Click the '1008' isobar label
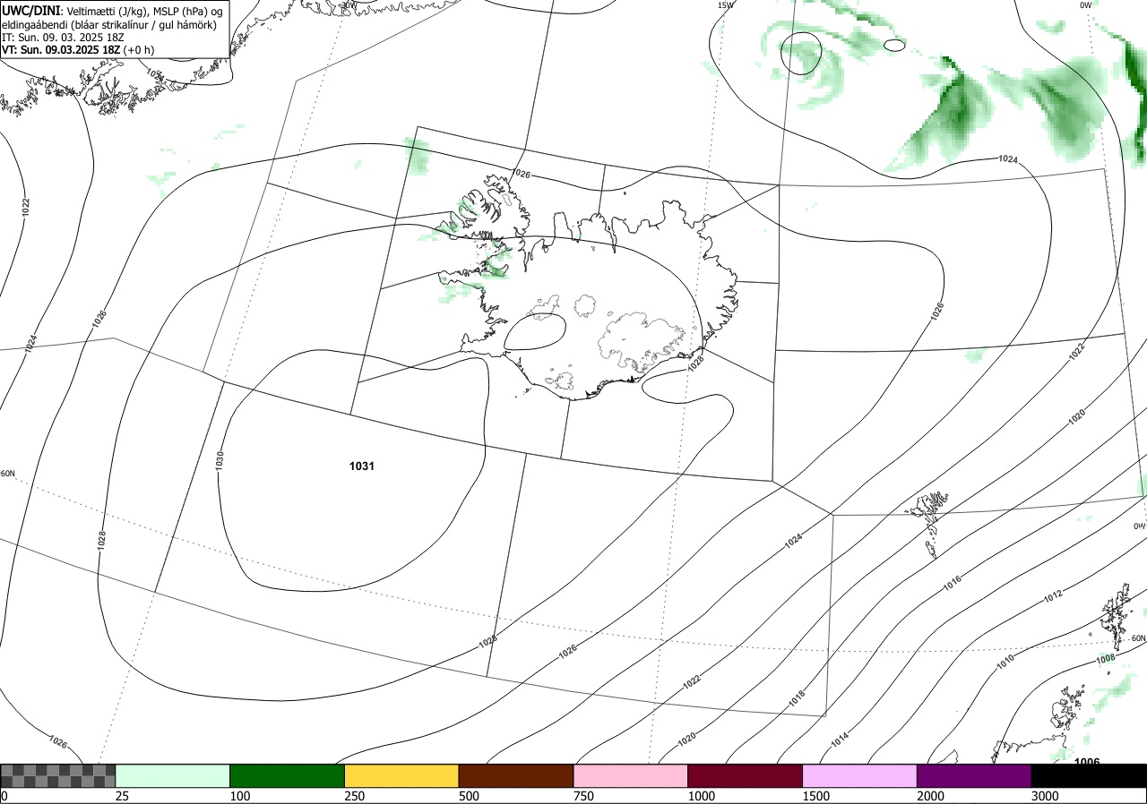This screenshot has height=804, width=1147. click(1107, 659)
